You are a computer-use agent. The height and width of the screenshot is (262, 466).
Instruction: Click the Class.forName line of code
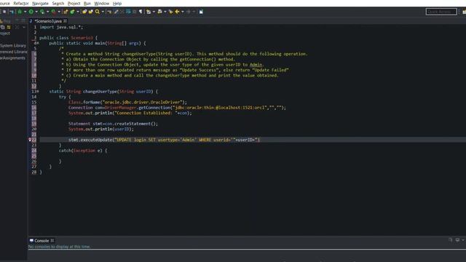click(128, 102)
